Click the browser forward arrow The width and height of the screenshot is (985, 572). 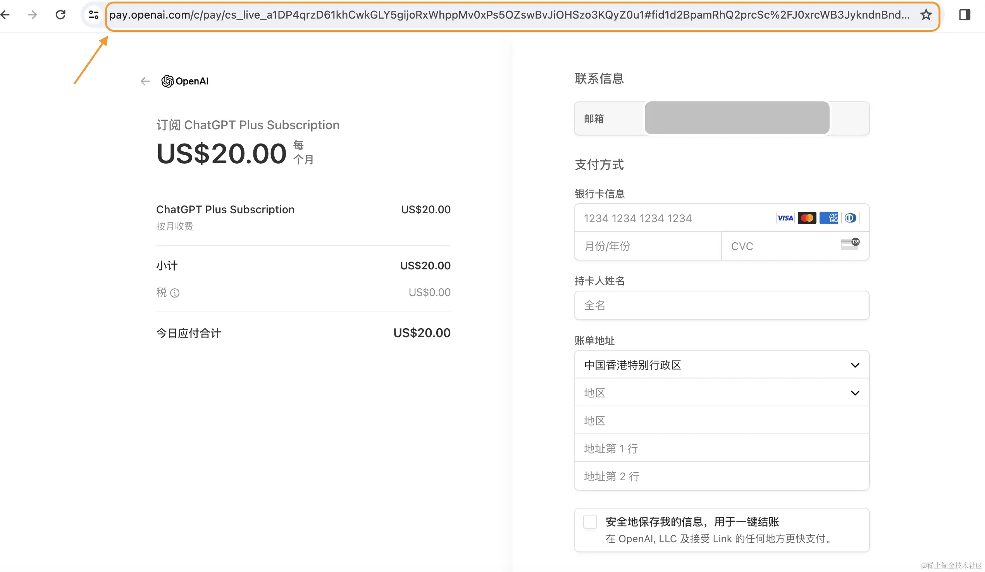coord(33,15)
